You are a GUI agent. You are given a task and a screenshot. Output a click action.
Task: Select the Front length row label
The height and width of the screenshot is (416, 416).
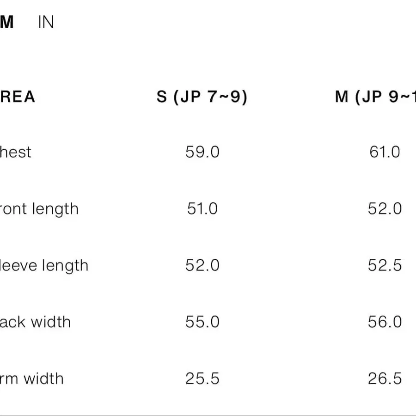click(x=39, y=209)
